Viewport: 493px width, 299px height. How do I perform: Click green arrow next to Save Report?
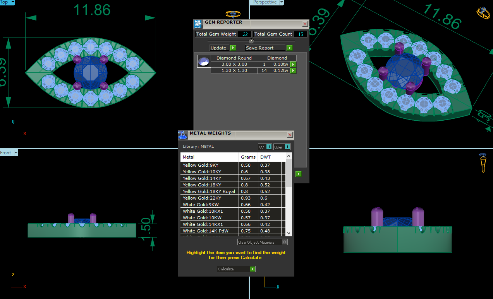coord(289,48)
